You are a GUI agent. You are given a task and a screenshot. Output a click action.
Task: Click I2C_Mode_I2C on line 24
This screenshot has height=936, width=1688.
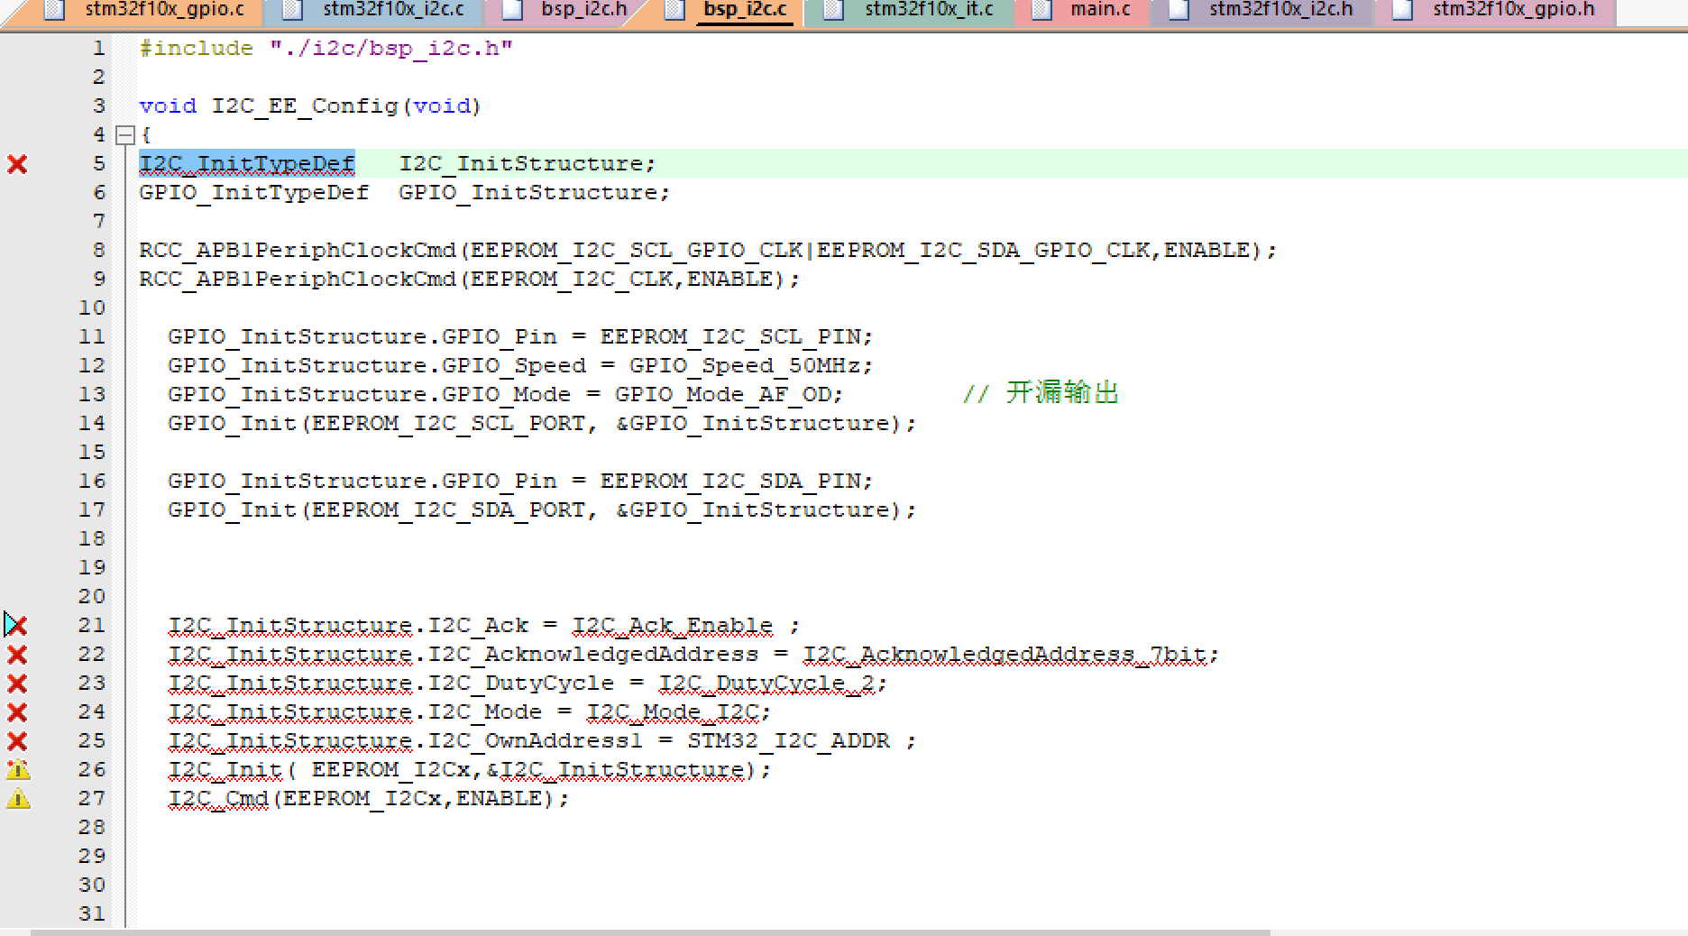(673, 711)
